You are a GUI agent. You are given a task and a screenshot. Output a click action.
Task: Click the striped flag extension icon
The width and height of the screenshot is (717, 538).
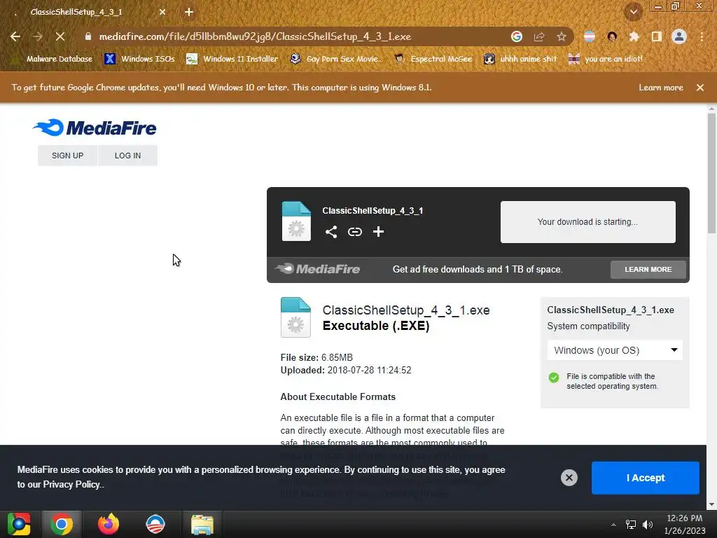(x=590, y=36)
